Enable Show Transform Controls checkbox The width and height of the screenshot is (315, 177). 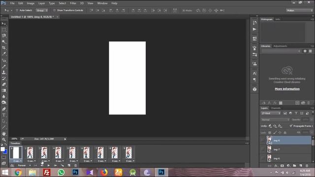tap(54, 10)
